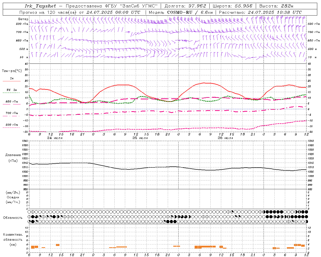
Task: Click the Осадки panel label
Action: [13, 197]
